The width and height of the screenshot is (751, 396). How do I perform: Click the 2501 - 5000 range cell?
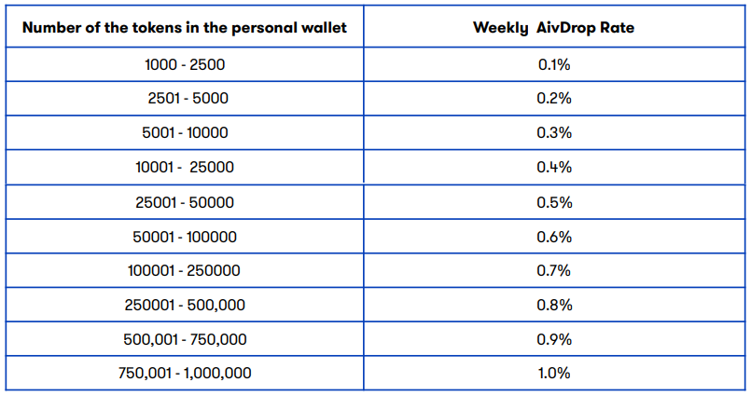(185, 98)
